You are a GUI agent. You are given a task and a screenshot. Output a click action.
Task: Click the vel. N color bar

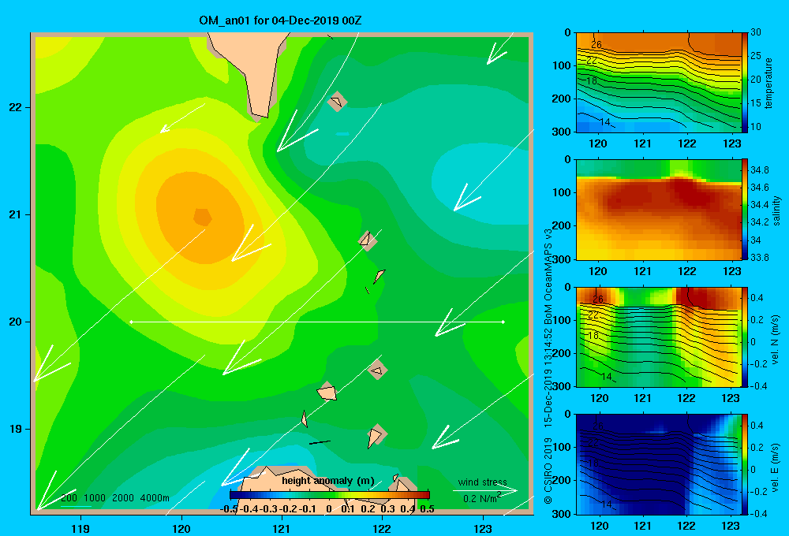(745, 337)
